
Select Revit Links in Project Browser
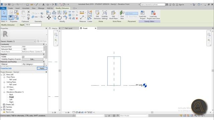point(10,112)
